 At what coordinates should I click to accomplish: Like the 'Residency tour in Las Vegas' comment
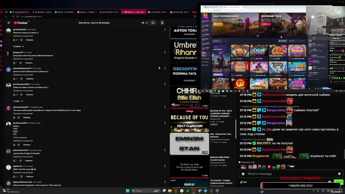tap(14, 117)
